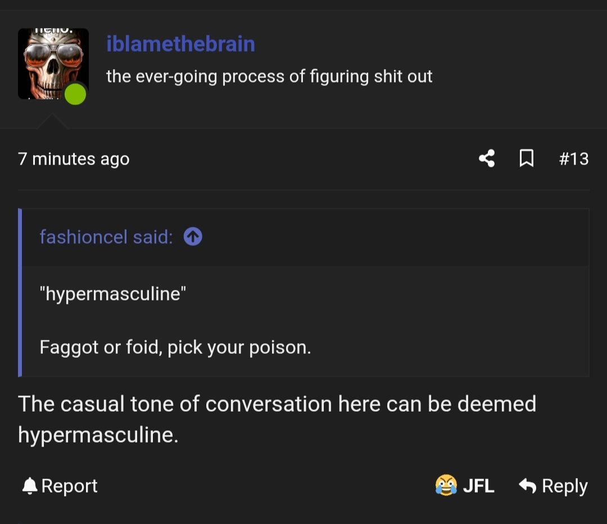Image resolution: width=607 pixels, height=524 pixels.
Task: Open iblamethebrain's profile via username
Action: (x=180, y=44)
